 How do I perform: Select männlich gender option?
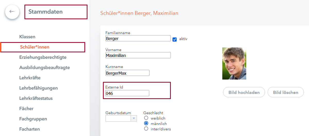click(x=146, y=123)
